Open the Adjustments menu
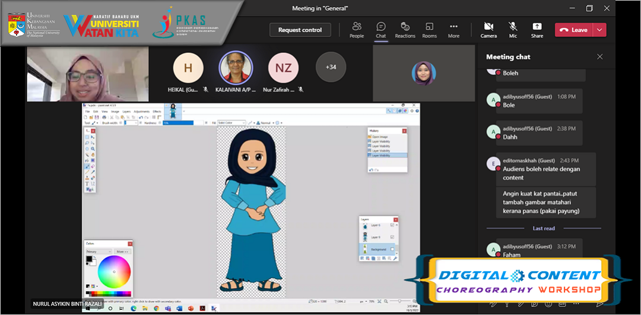This screenshot has height=315, width=641. coord(141,111)
